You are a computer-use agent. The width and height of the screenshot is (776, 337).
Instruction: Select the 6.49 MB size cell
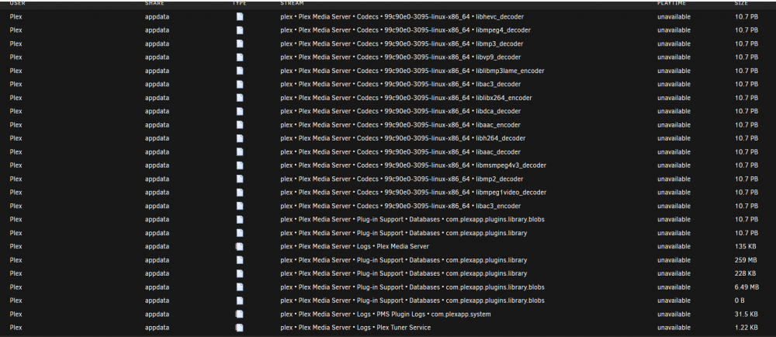747,287
